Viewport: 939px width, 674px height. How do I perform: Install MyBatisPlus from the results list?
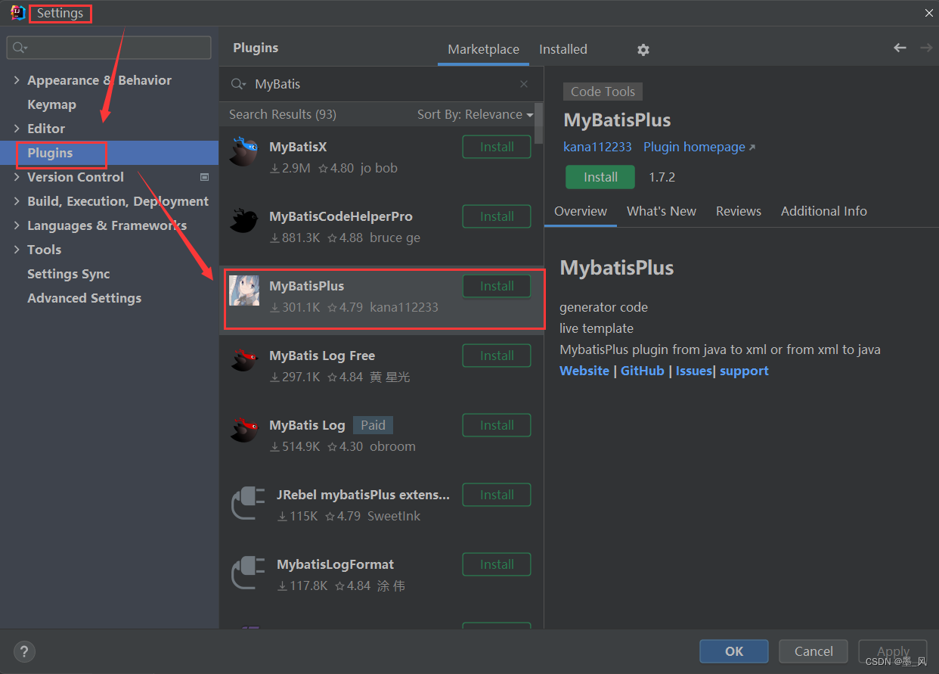[497, 286]
